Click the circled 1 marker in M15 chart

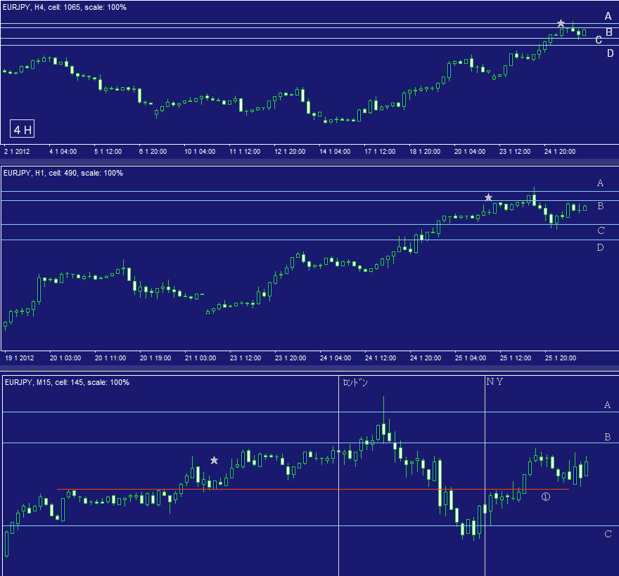tap(546, 497)
